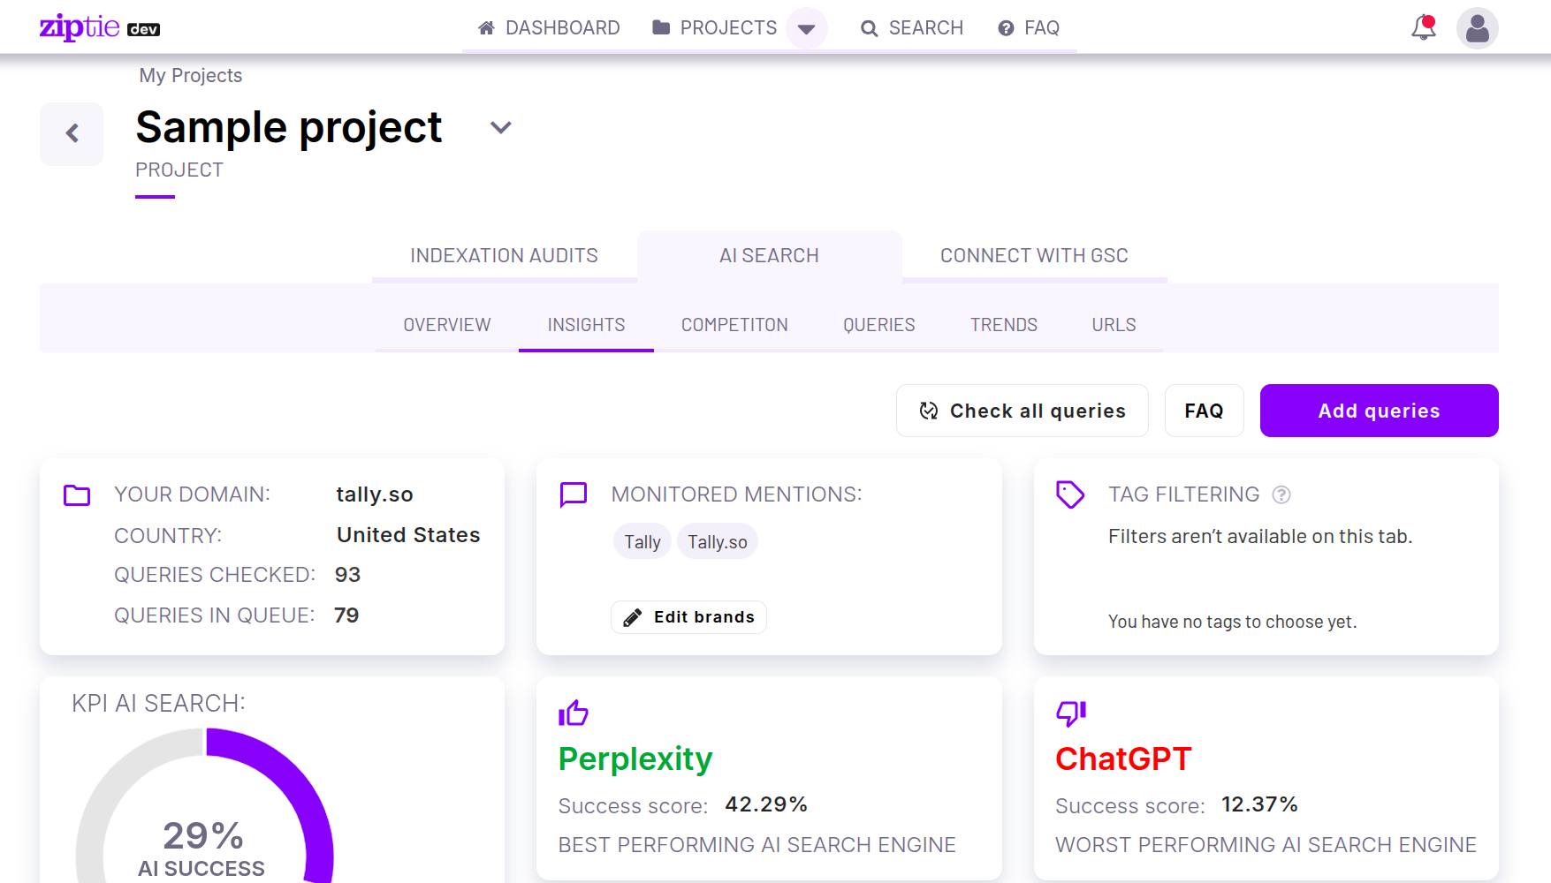Click the Perplexity thumbs-up icon
Screen dimensions: 1551x883
(x=574, y=713)
